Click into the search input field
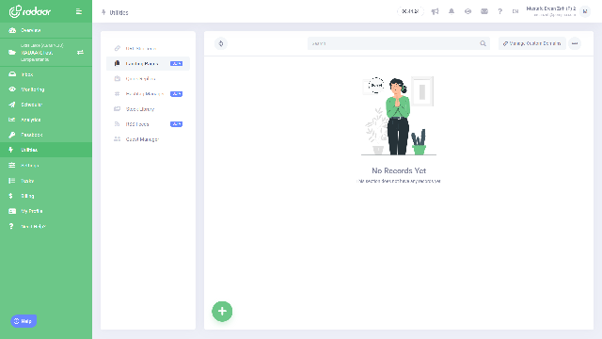602x339 pixels. (394, 43)
